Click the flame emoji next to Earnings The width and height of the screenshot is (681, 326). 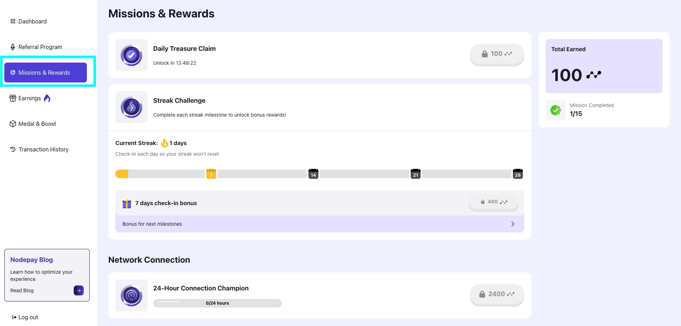click(x=47, y=98)
